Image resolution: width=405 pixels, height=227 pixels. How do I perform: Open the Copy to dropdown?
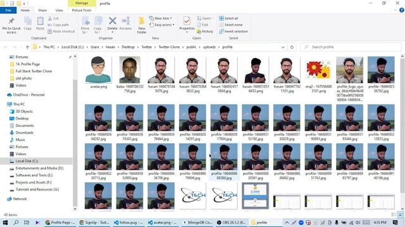click(x=97, y=25)
